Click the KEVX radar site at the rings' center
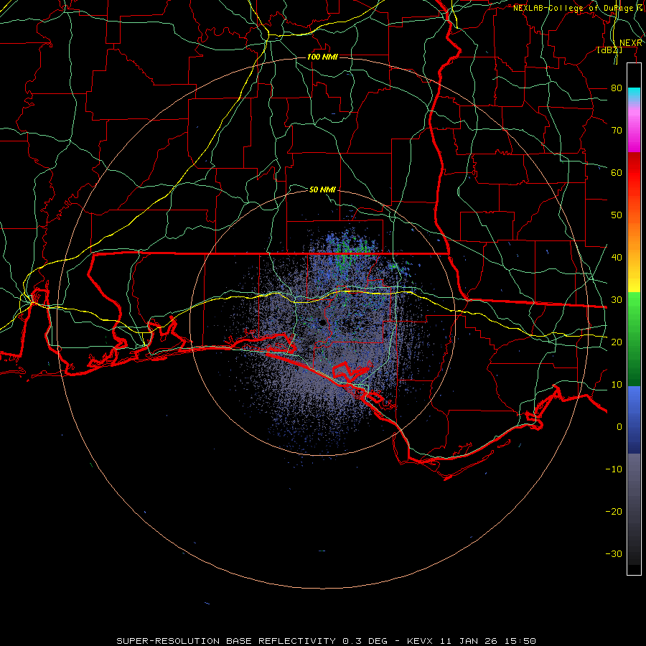Viewport: 646px width, 646px height. (322, 323)
